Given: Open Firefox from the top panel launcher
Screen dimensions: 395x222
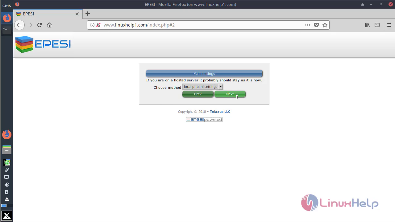Looking at the screenshot, I should click(7, 18).
